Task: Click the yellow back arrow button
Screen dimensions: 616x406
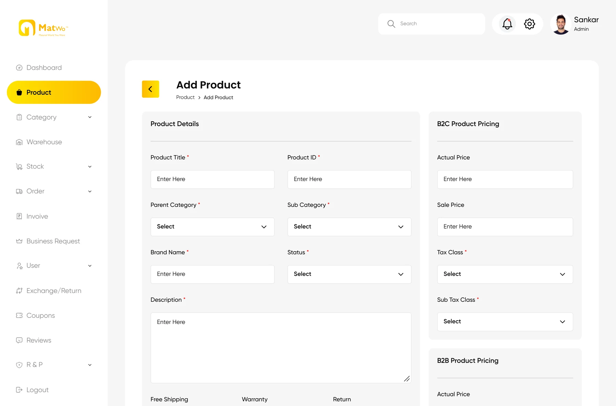Action: tap(151, 89)
